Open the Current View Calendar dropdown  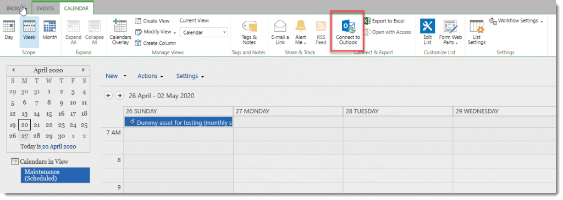tap(203, 32)
